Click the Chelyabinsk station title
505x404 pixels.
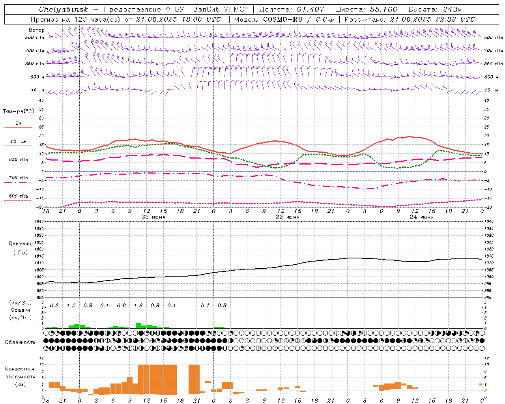[64, 9]
